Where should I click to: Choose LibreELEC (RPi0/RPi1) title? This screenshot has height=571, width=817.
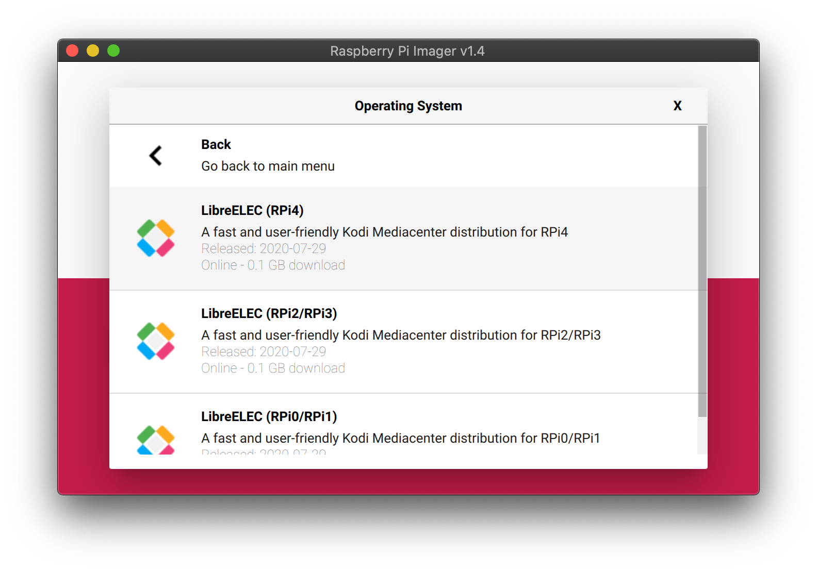click(x=269, y=416)
